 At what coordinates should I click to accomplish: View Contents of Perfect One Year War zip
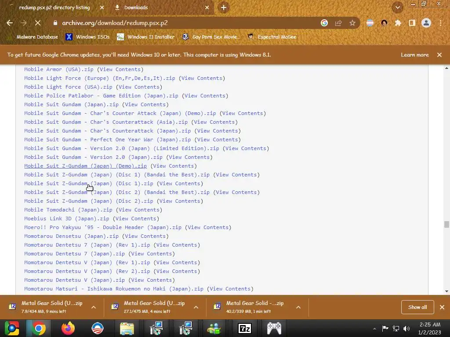coord(218,140)
